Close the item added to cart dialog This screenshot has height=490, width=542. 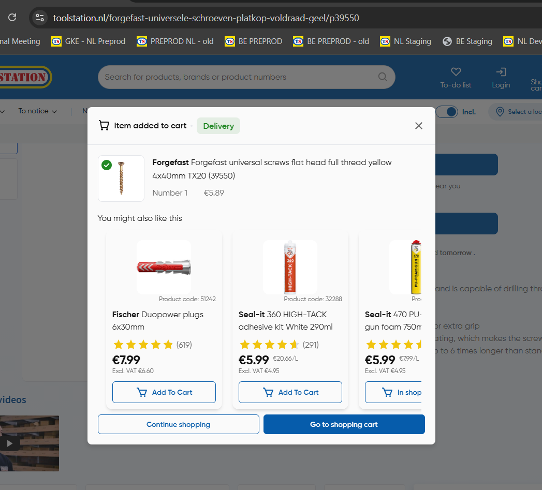(419, 126)
